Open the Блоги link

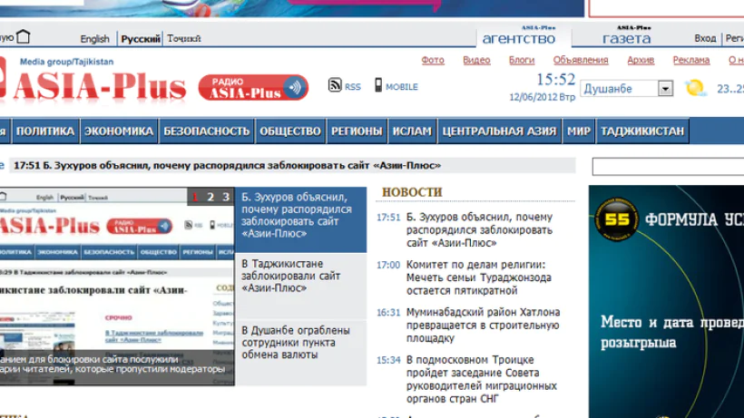point(522,60)
